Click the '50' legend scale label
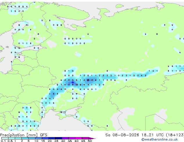Screen dimensions: 184x142 (x=90, y=141)
